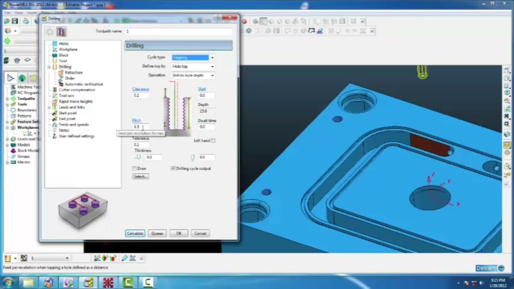Screen dimensions: 514x289
Task: Open the Define top by dropdown
Action: click(x=193, y=66)
